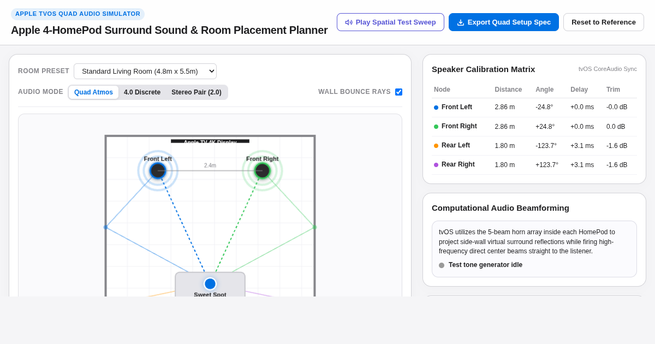
Task: Click the orange Rear Left color dot
Action: pyautogui.click(x=436, y=146)
